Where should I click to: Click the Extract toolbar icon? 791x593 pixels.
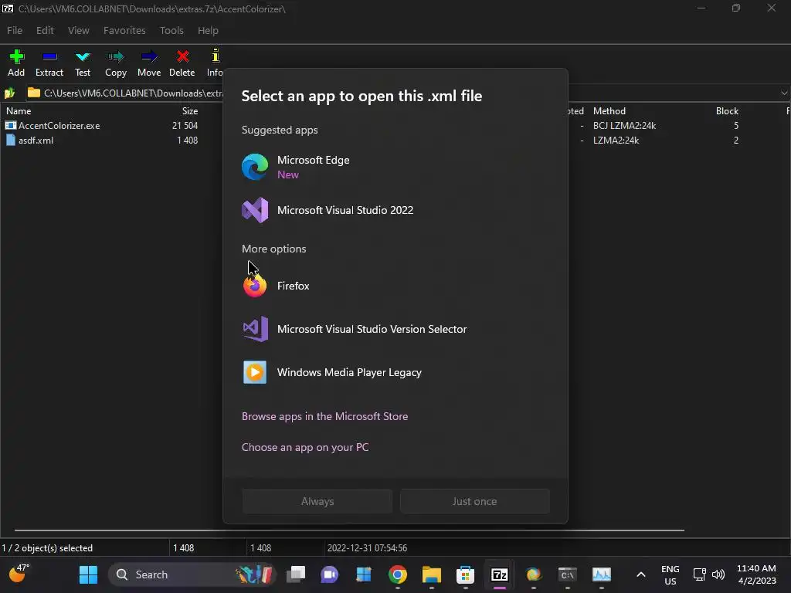pos(49,63)
